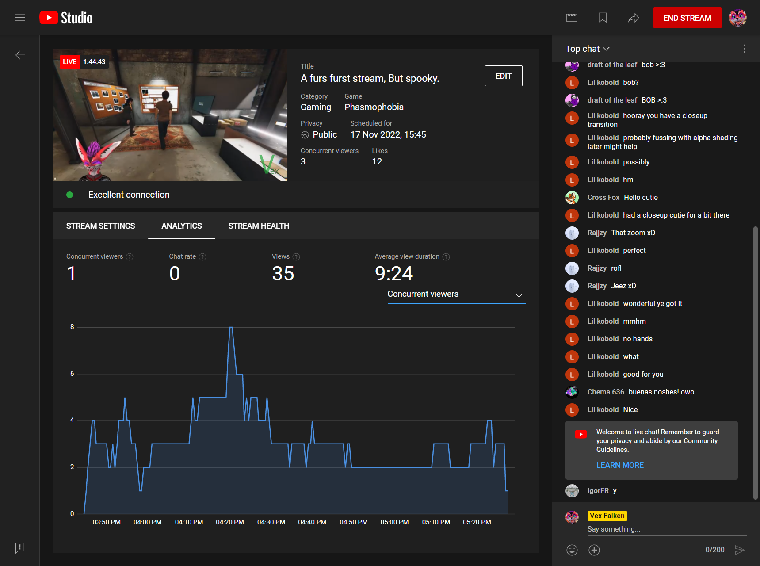760x566 pixels.
Task: Open the Concurrent viewers metric dropdown
Action: tap(456, 294)
